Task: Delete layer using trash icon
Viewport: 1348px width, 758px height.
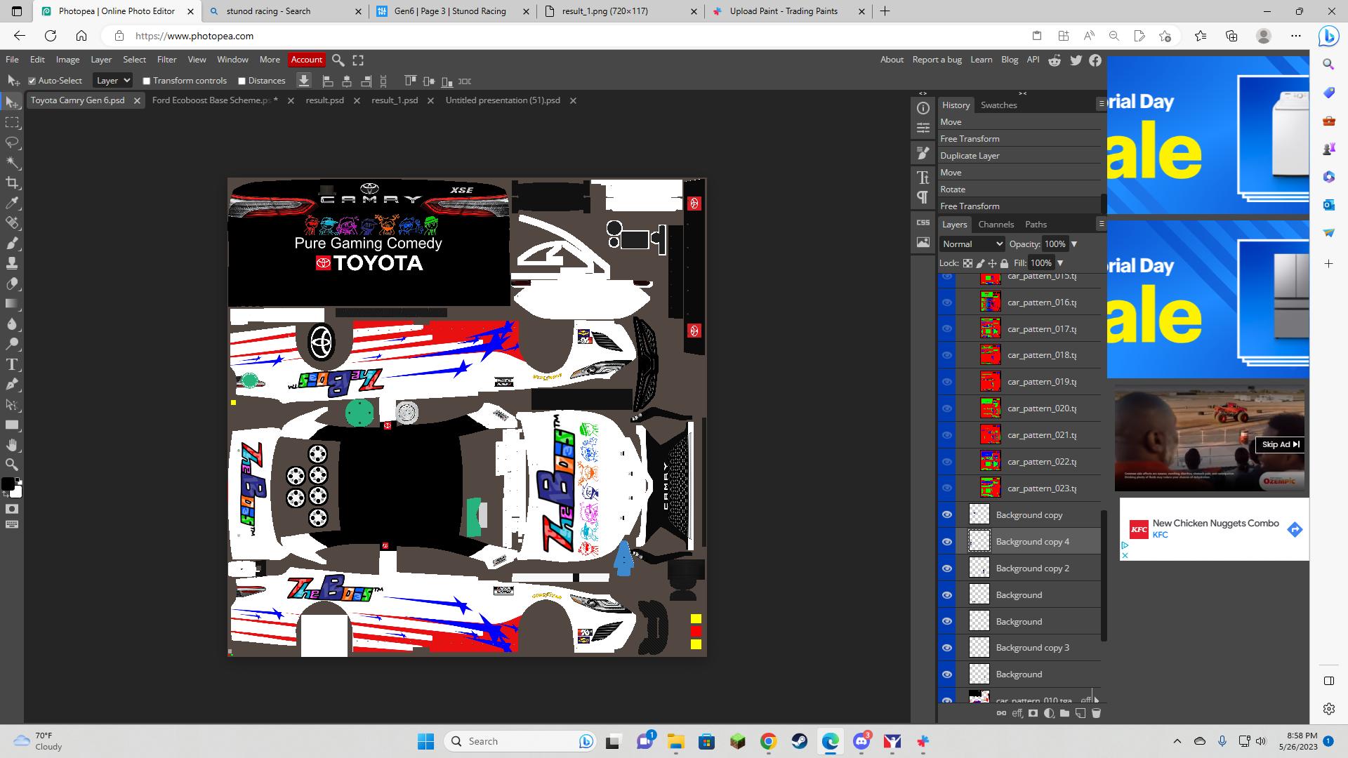Action: click(1096, 713)
